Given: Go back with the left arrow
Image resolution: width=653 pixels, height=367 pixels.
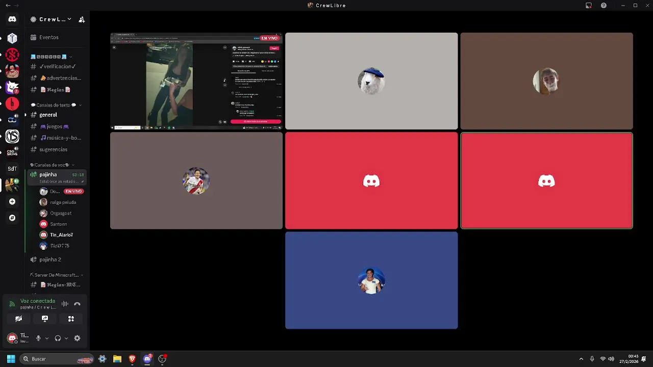Looking at the screenshot, I should (8, 6).
